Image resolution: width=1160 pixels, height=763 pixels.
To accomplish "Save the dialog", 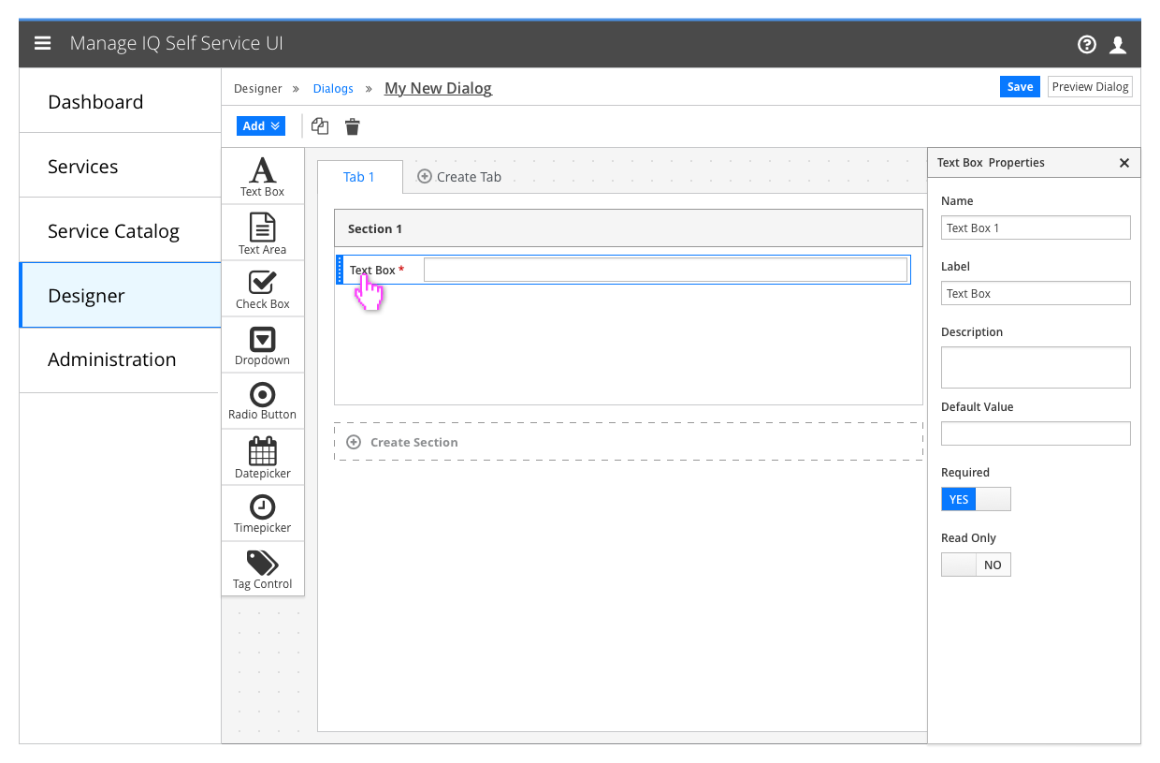I will point(1020,86).
